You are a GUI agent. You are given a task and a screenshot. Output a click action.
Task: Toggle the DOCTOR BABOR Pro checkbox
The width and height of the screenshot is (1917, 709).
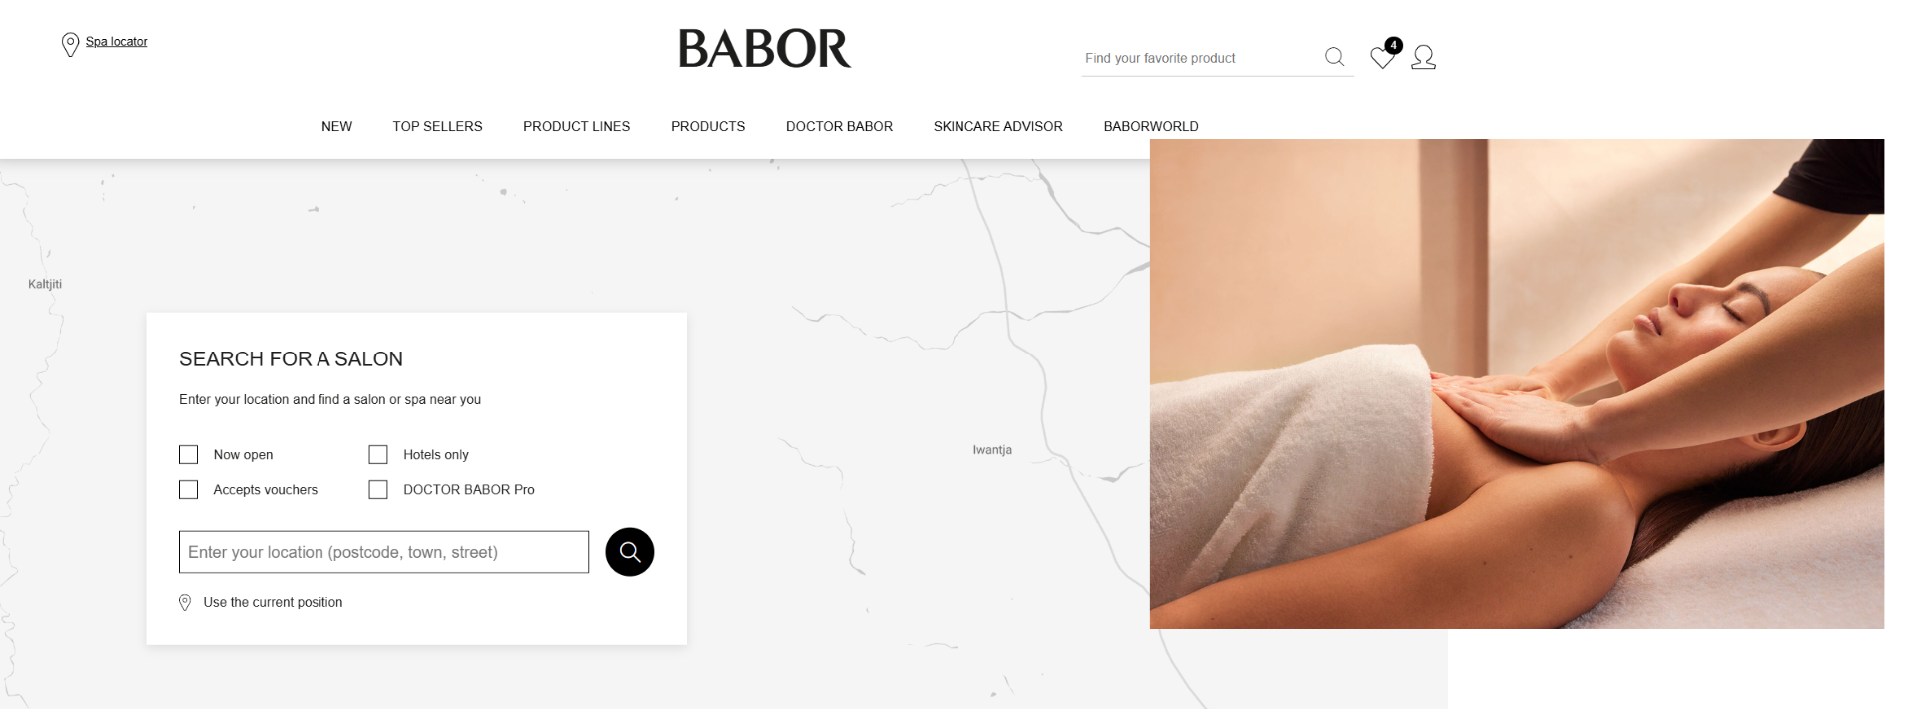click(378, 490)
